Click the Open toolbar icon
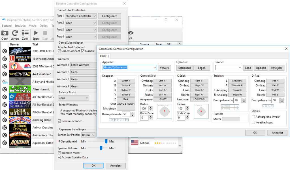The height and width of the screenshot is (170, 290). [x=5, y=33]
